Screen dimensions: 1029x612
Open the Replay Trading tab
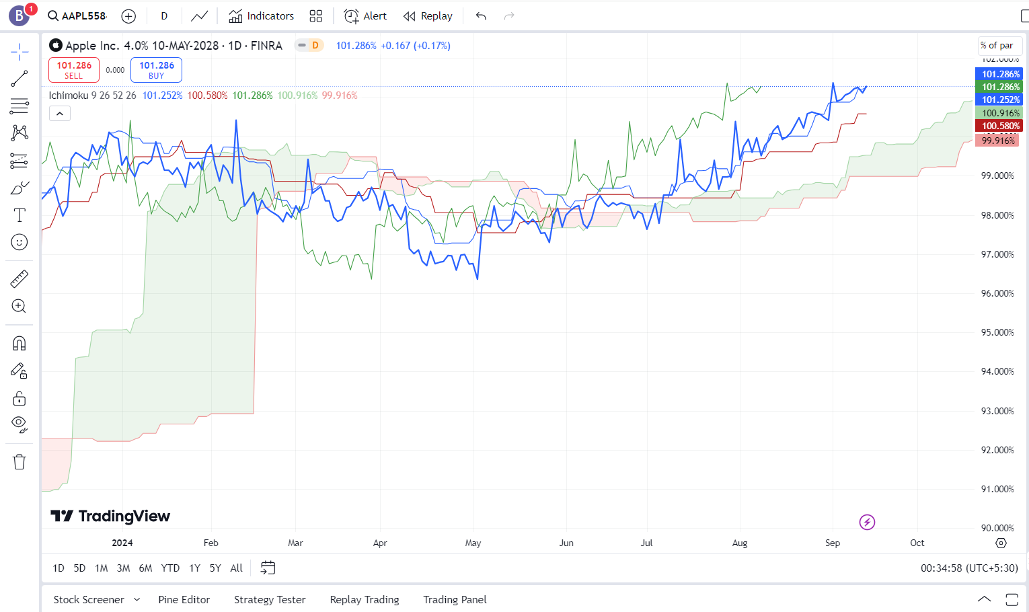coord(365,600)
